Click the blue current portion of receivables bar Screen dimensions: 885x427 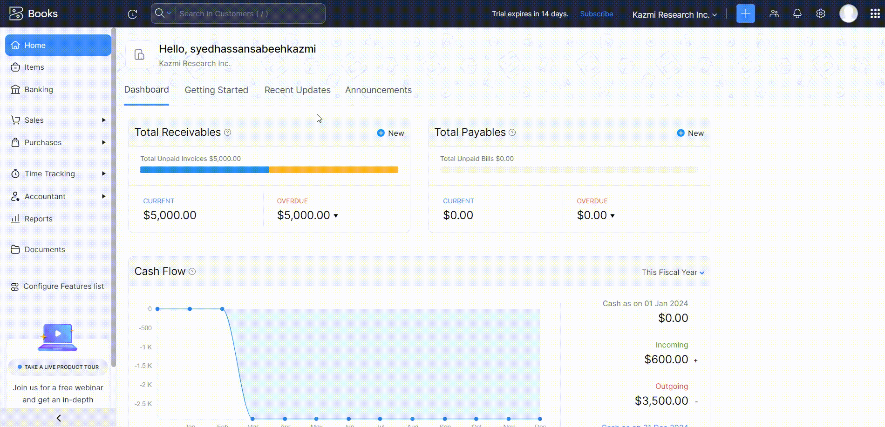[204, 170]
